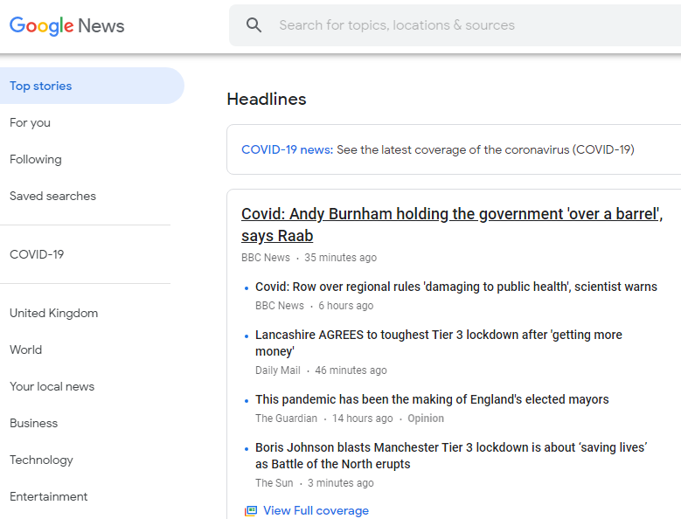The image size is (681, 519).
Task: Click the 'Opinion' tag on Guardian story
Action: tap(426, 419)
